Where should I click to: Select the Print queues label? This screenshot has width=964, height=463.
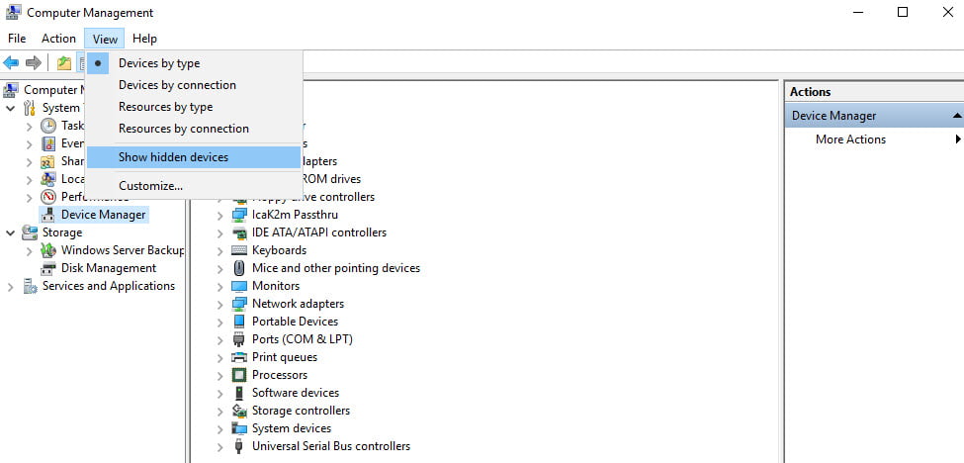click(285, 357)
